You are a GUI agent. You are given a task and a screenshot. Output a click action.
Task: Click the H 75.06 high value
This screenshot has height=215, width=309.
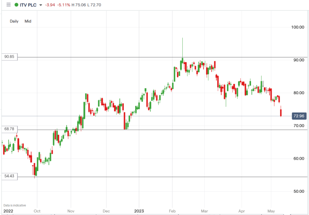point(79,5)
